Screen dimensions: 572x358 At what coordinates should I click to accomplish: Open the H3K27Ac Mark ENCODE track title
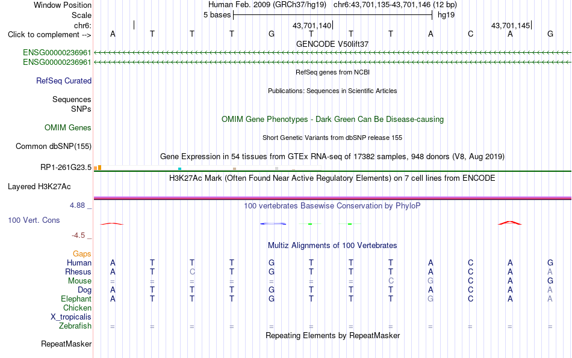pyautogui.click(x=332, y=178)
